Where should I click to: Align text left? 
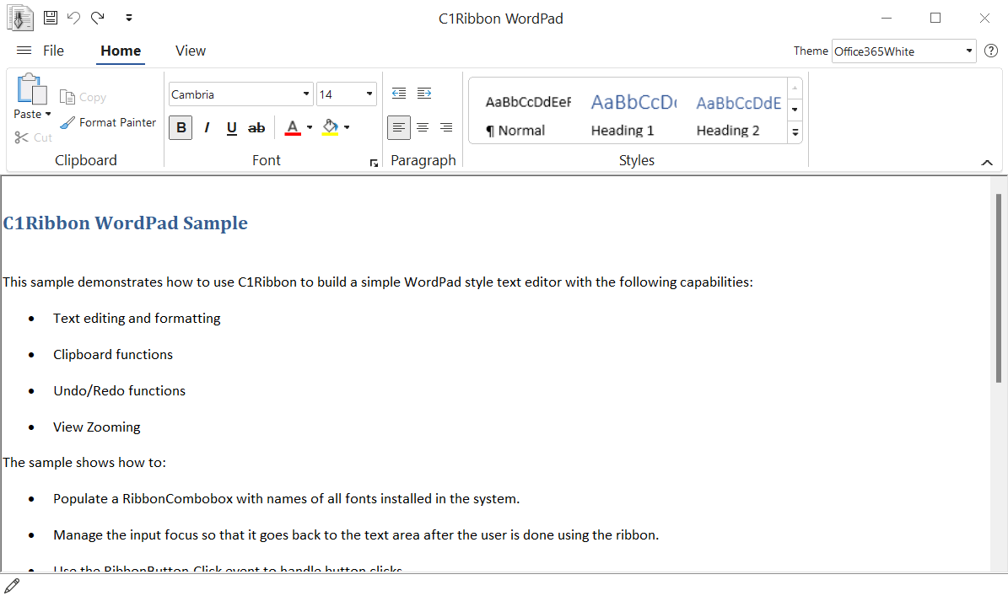(399, 128)
